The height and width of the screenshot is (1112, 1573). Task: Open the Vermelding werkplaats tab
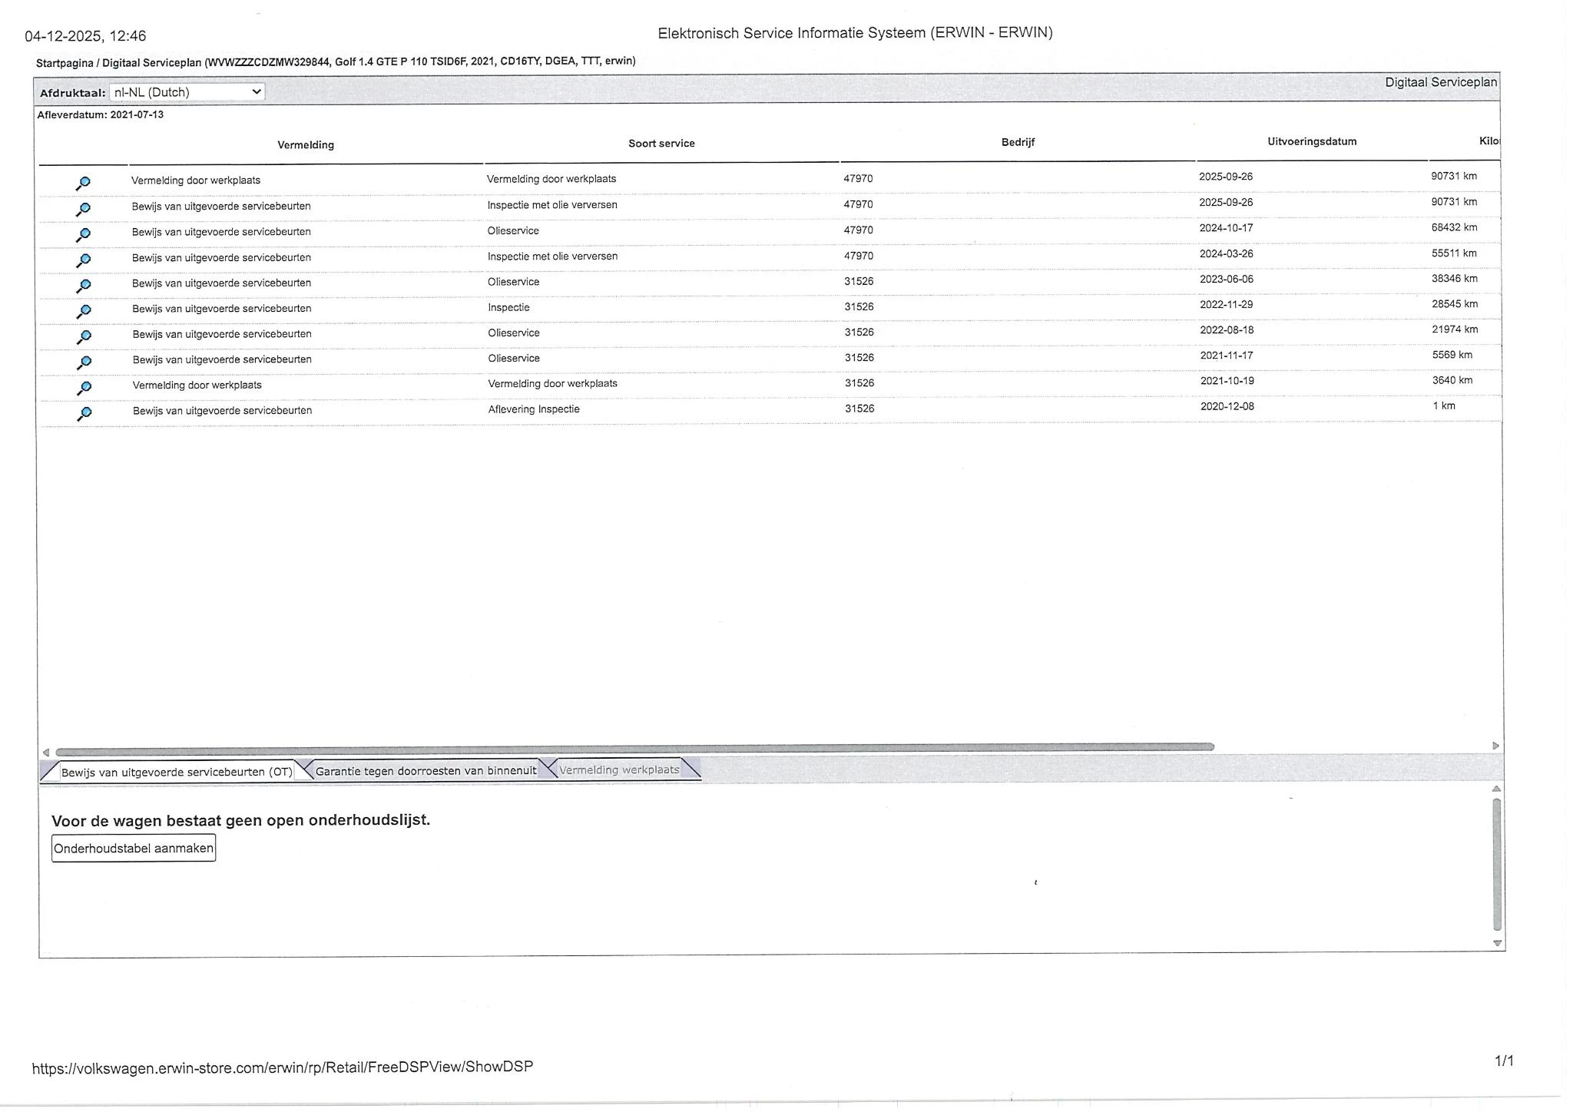point(619,769)
